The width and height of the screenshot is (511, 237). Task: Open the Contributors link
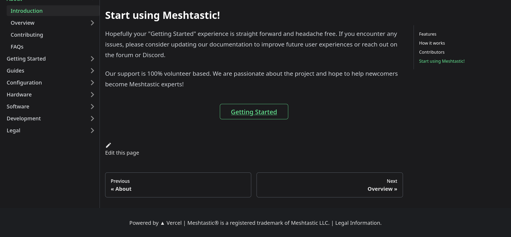point(431,52)
